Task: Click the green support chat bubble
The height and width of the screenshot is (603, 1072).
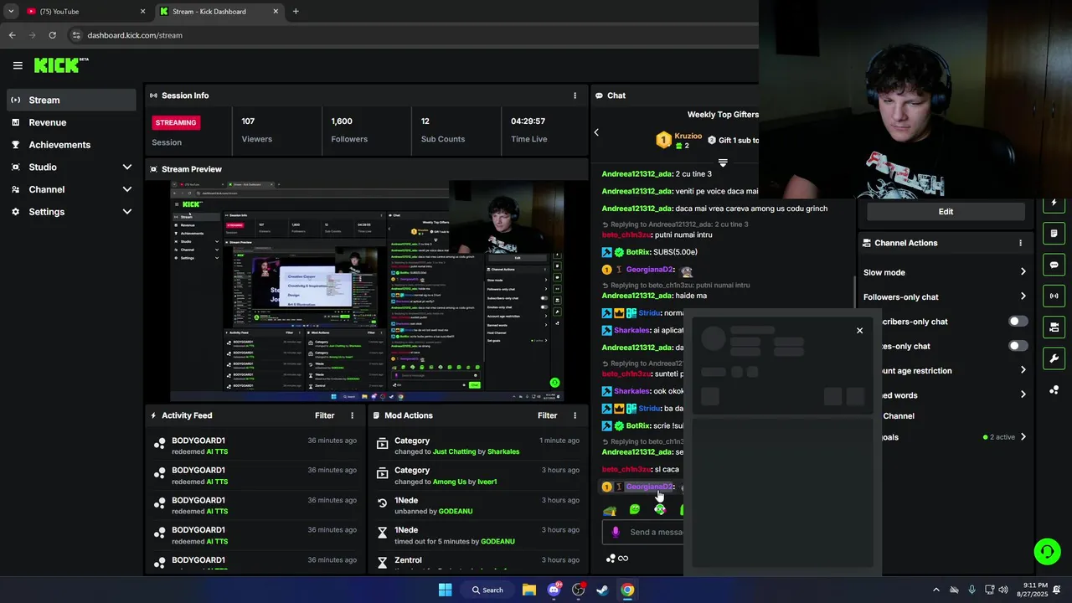Action: coord(1047,551)
